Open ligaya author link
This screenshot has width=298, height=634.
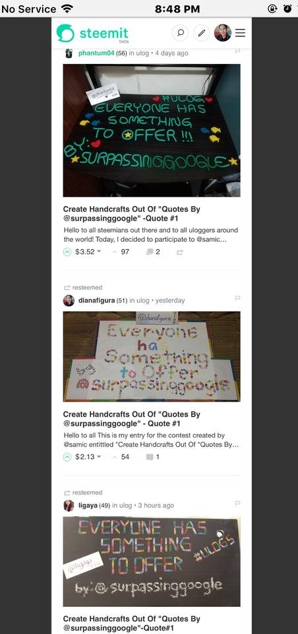tap(88, 505)
